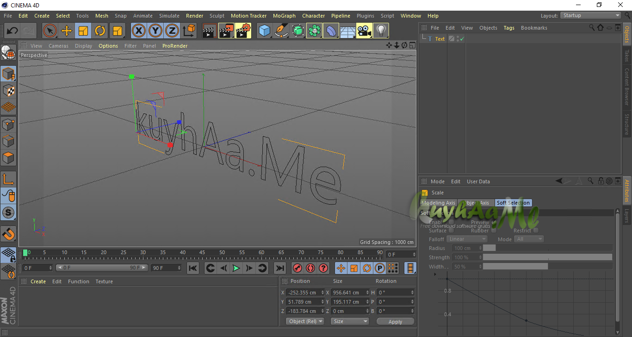Toggle Enable Snap magnet icon

click(8, 234)
